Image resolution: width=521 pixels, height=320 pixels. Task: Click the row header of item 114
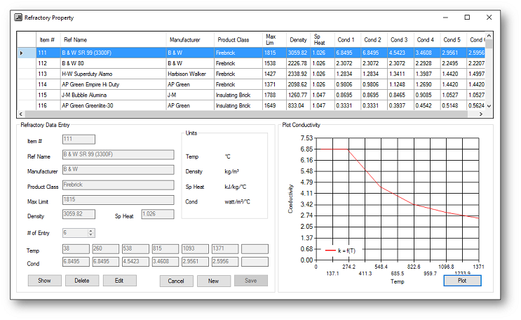pos(27,84)
